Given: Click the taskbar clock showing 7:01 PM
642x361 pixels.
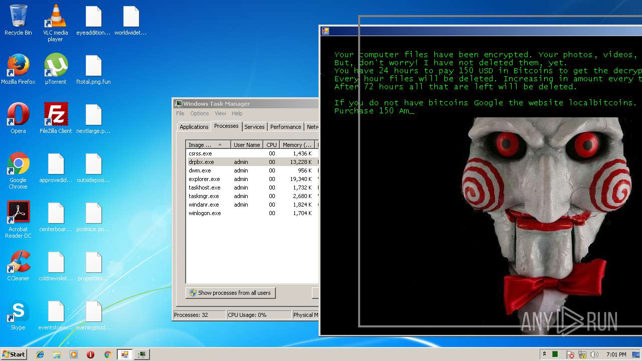Looking at the screenshot, I should tap(616, 354).
